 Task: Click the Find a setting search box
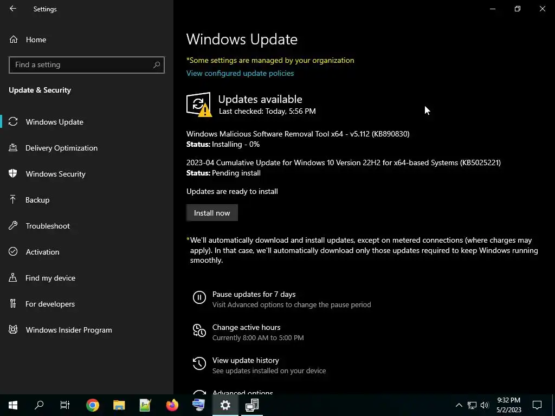pyautogui.click(x=86, y=65)
